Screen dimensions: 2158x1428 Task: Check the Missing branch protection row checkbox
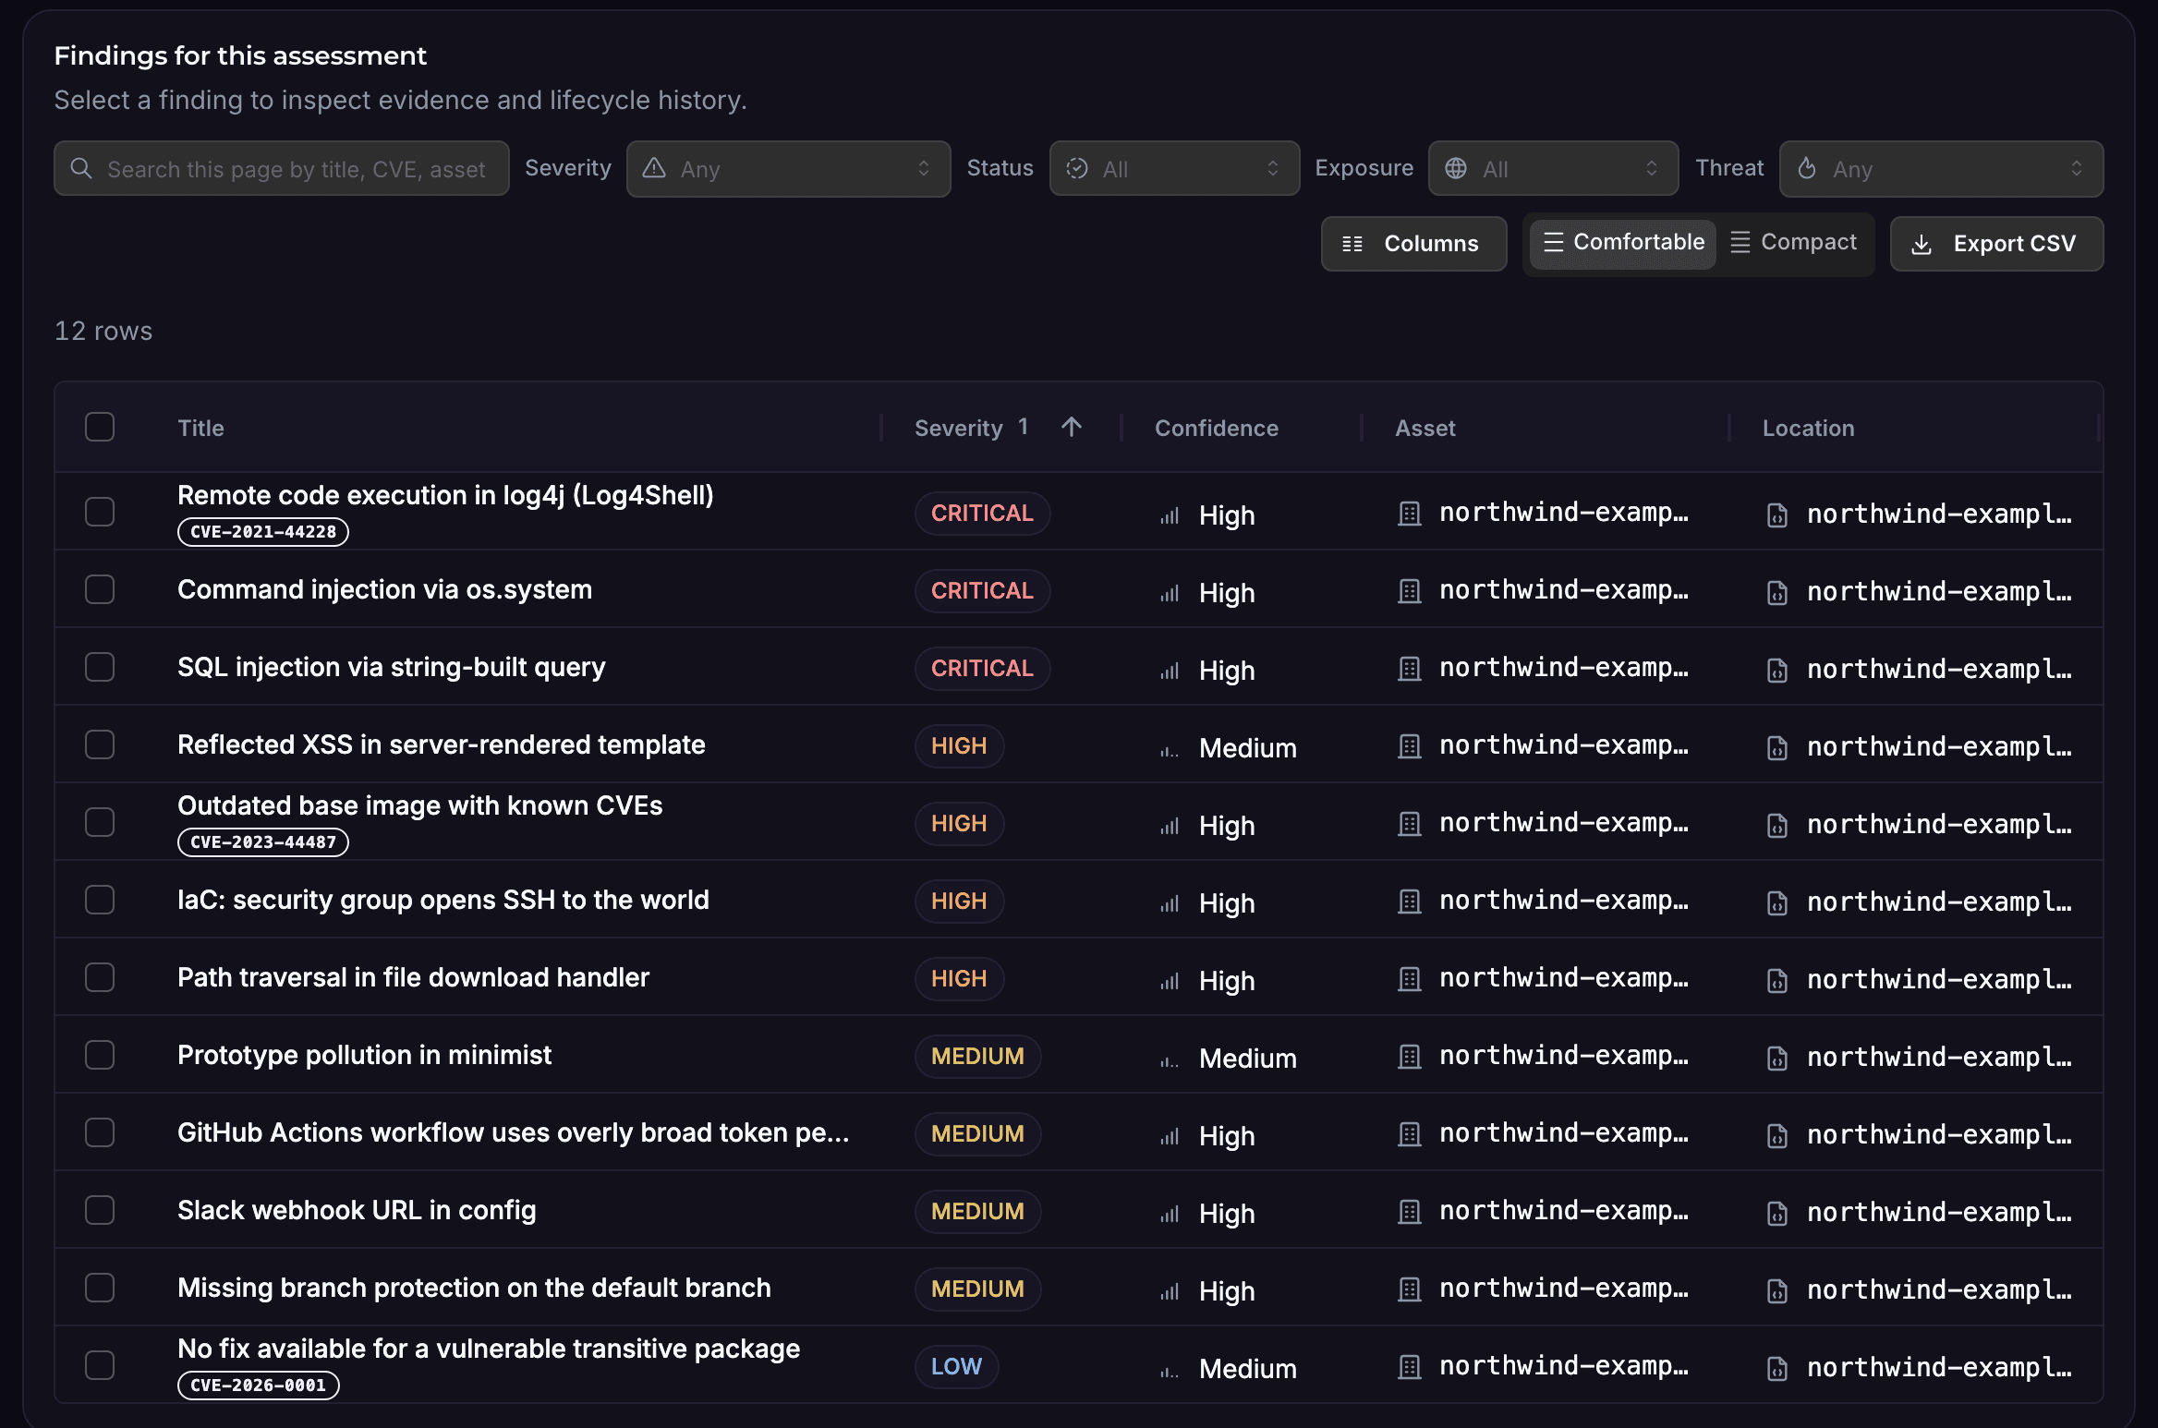(100, 1288)
